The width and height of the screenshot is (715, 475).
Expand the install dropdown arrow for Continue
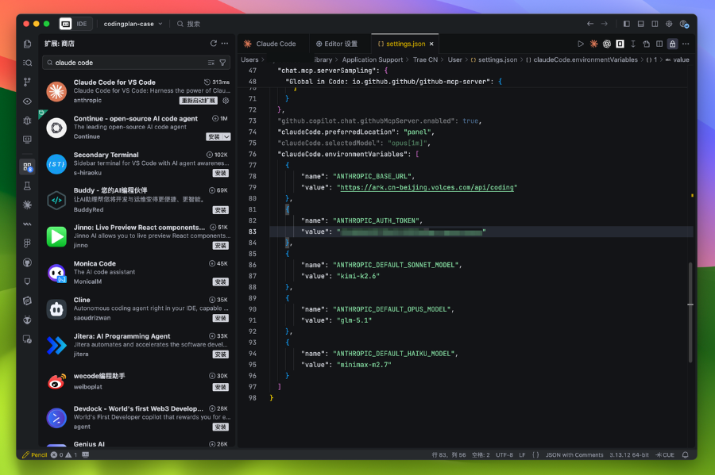pos(227,137)
